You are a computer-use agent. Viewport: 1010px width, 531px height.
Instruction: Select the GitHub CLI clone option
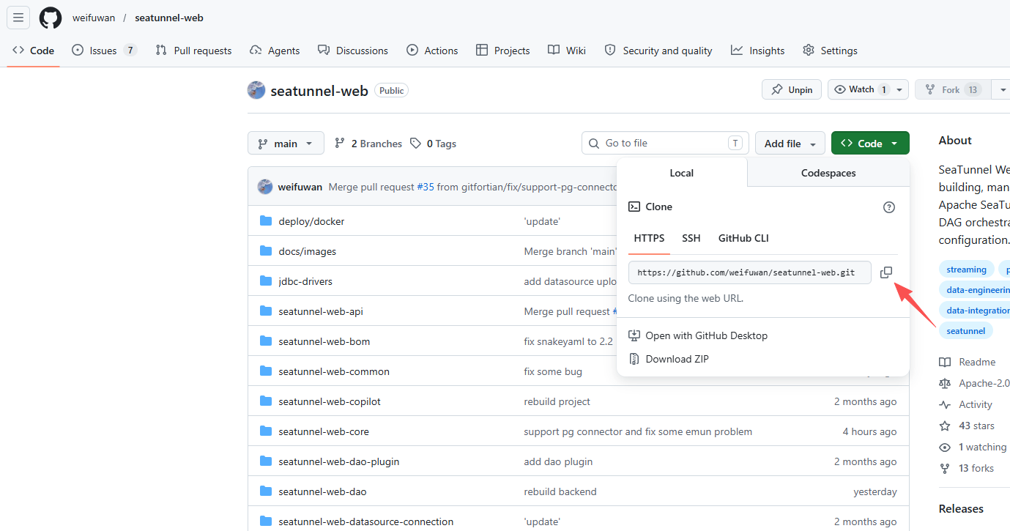[x=743, y=238]
